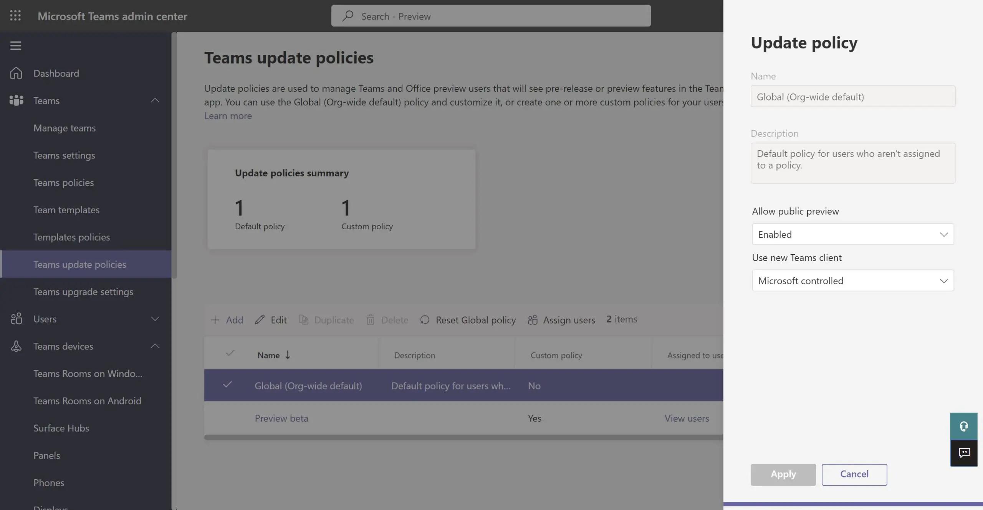Click the horizontal scrollbar below table
983x510 pixels.
coord(464,437)
